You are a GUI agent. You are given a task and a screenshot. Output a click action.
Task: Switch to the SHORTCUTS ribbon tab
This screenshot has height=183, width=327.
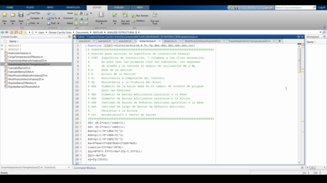[x=73, y=8]
